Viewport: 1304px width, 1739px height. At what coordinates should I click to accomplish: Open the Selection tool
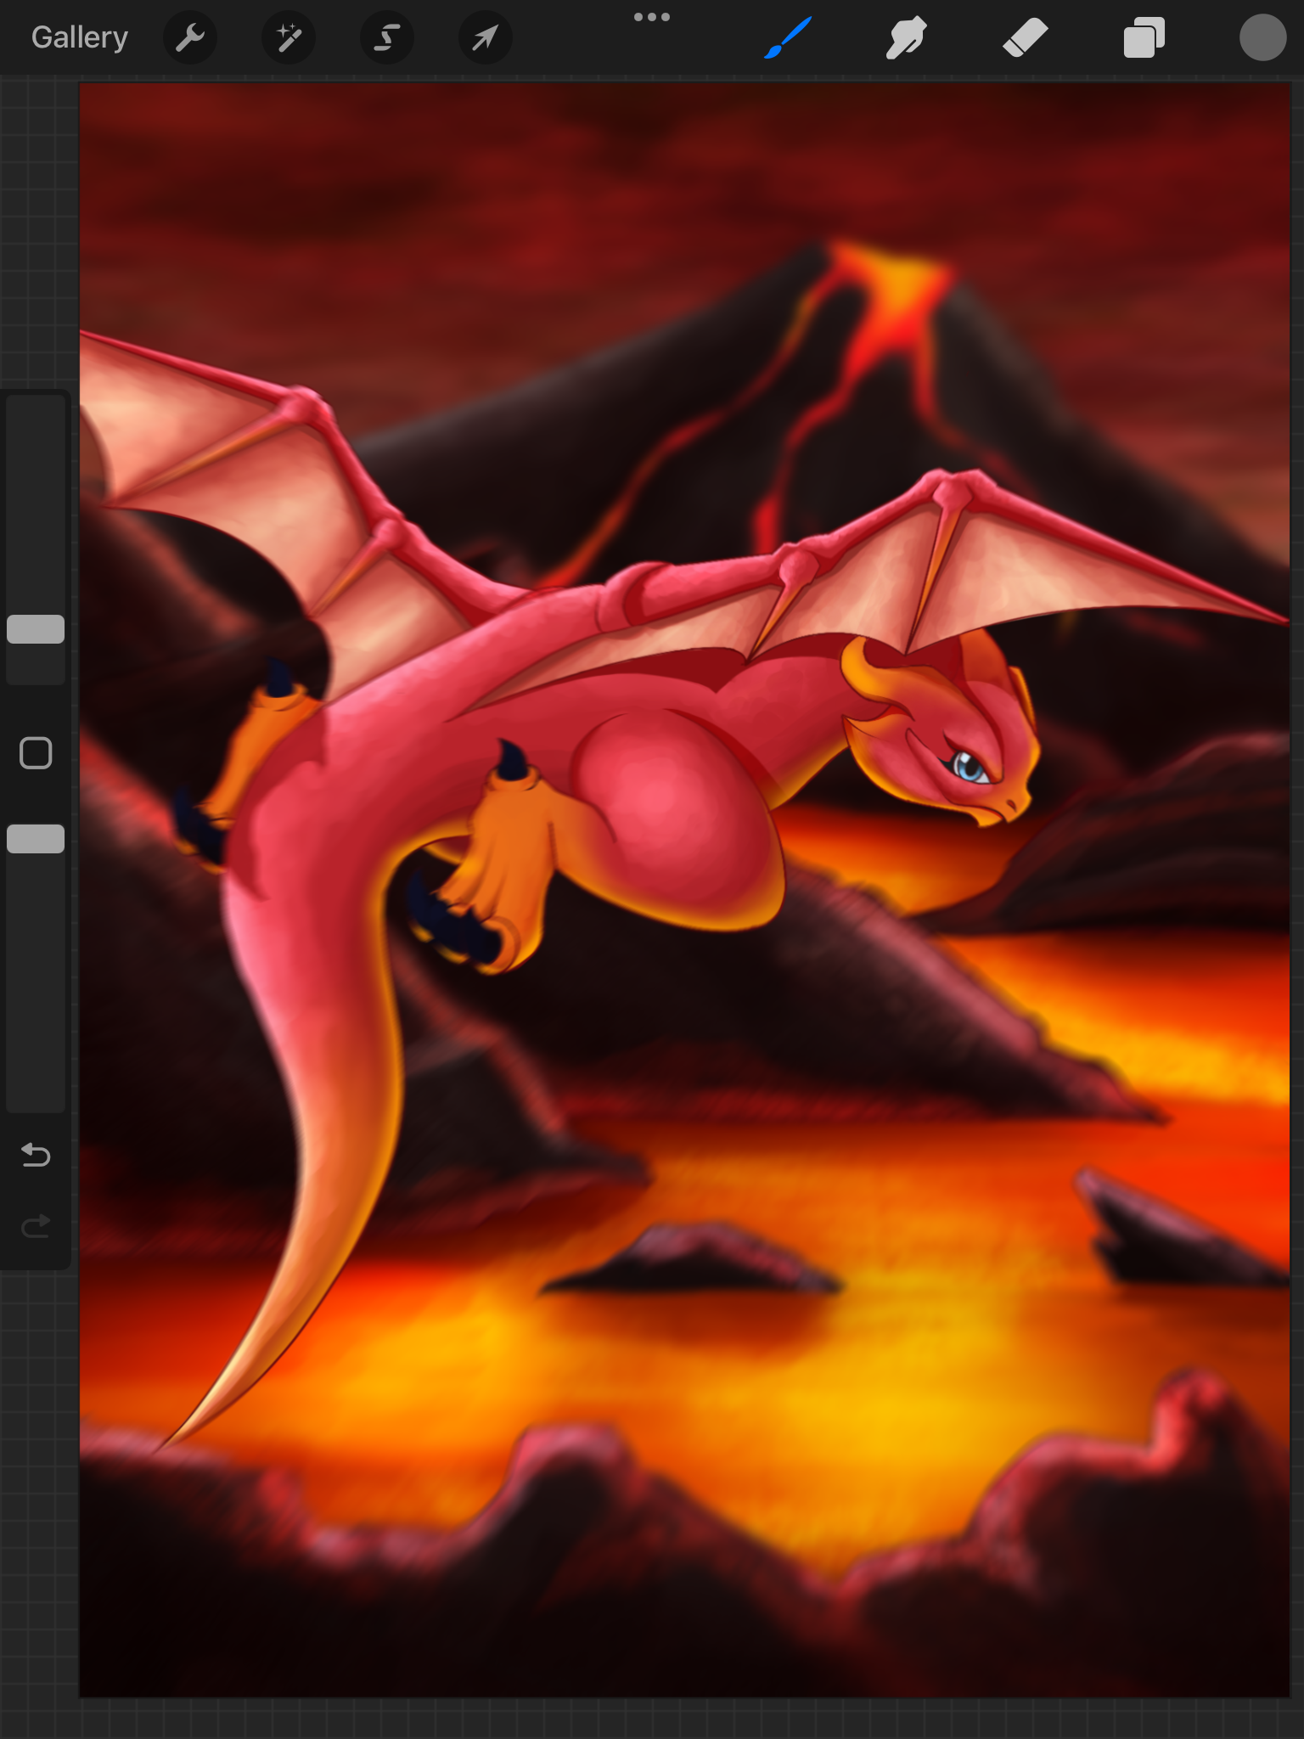point(387,37)
